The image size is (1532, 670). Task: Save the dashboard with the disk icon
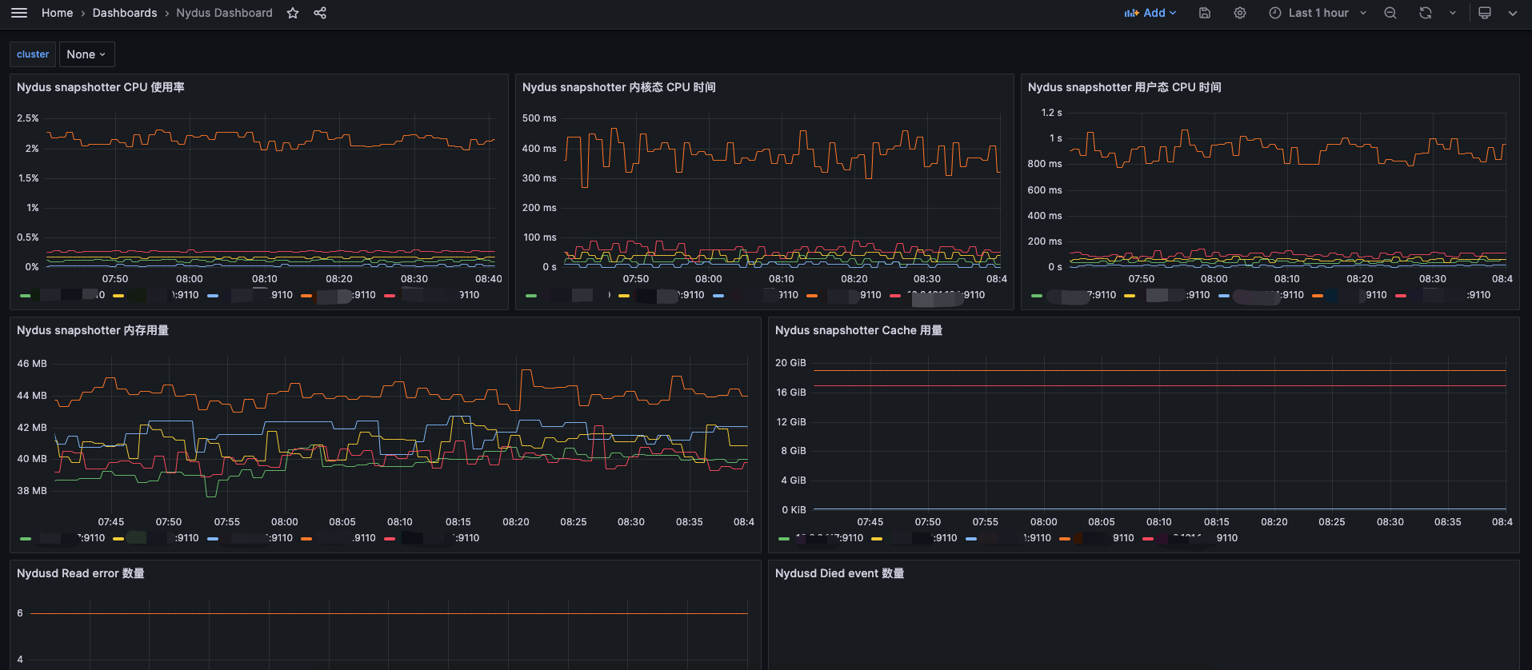(x=1205, y=13)
